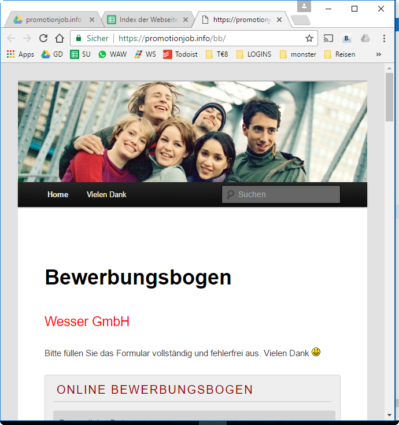
Task: Reload the page with the refresh icon
Action: click(43, 38)
